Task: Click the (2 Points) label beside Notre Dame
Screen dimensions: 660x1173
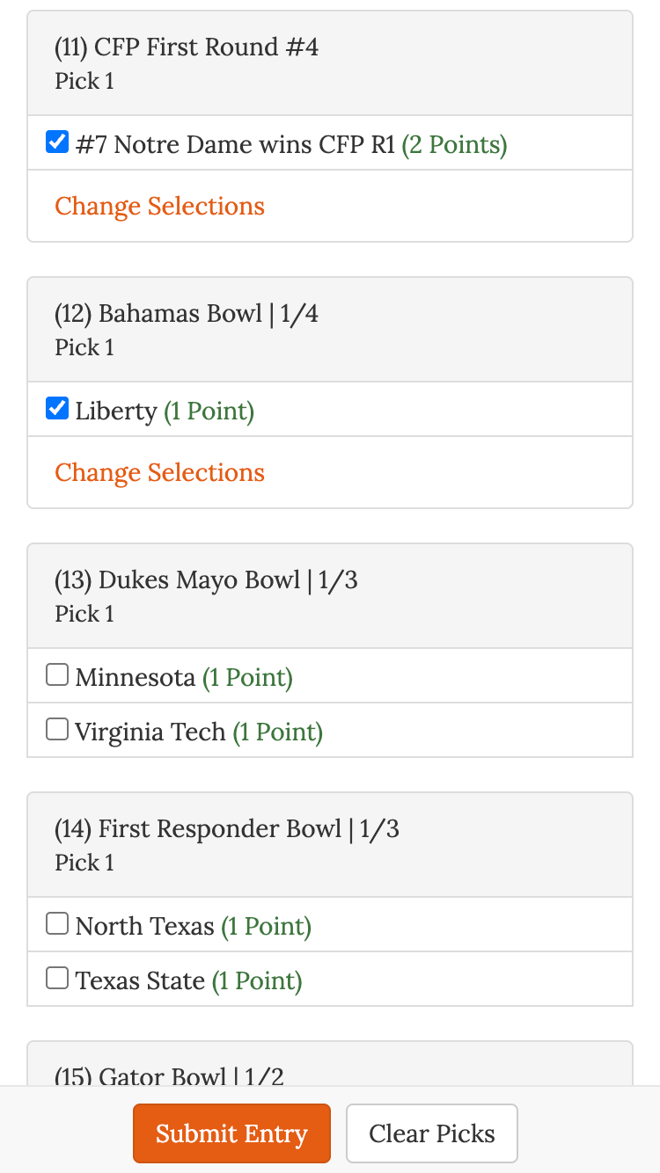Action: pos(454,144)
